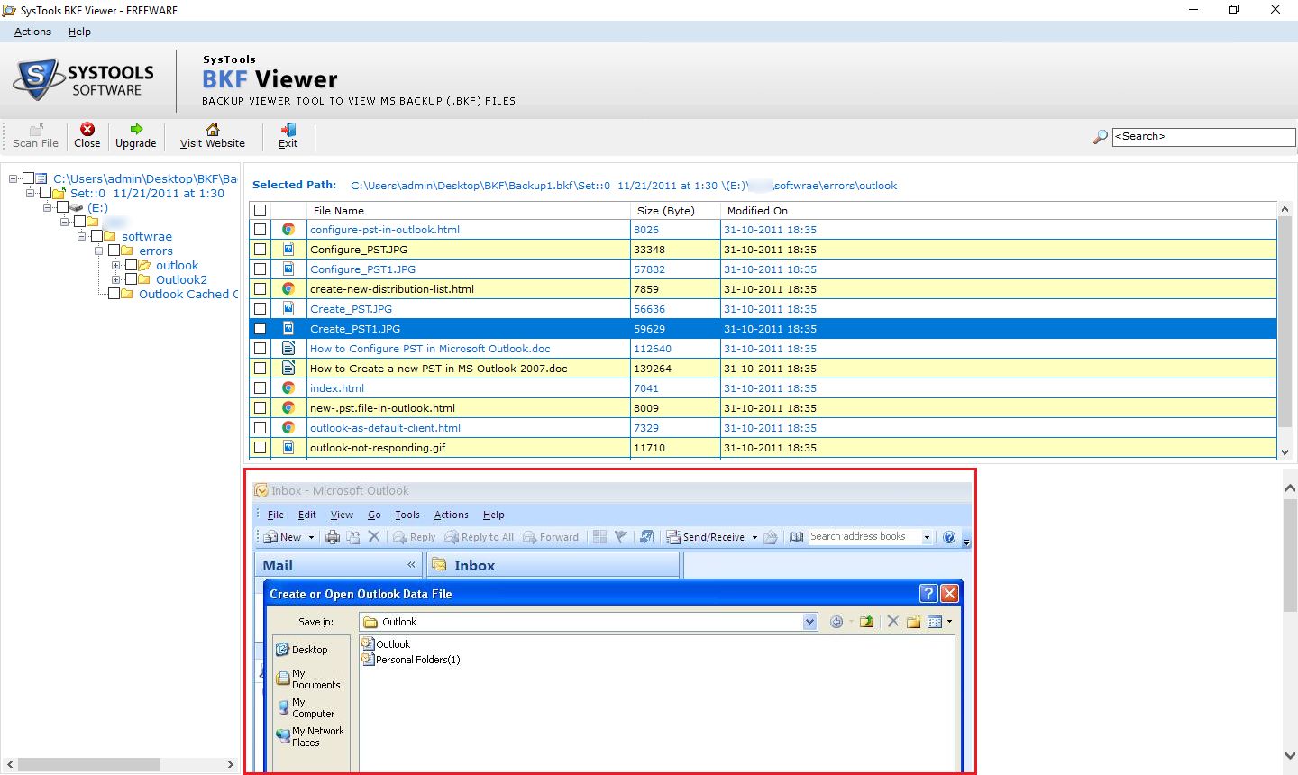The height and width of the screenshot is (775, 1298).
Task: Check the box for Create_PST.JPG
Action: [x=261, y=309]
